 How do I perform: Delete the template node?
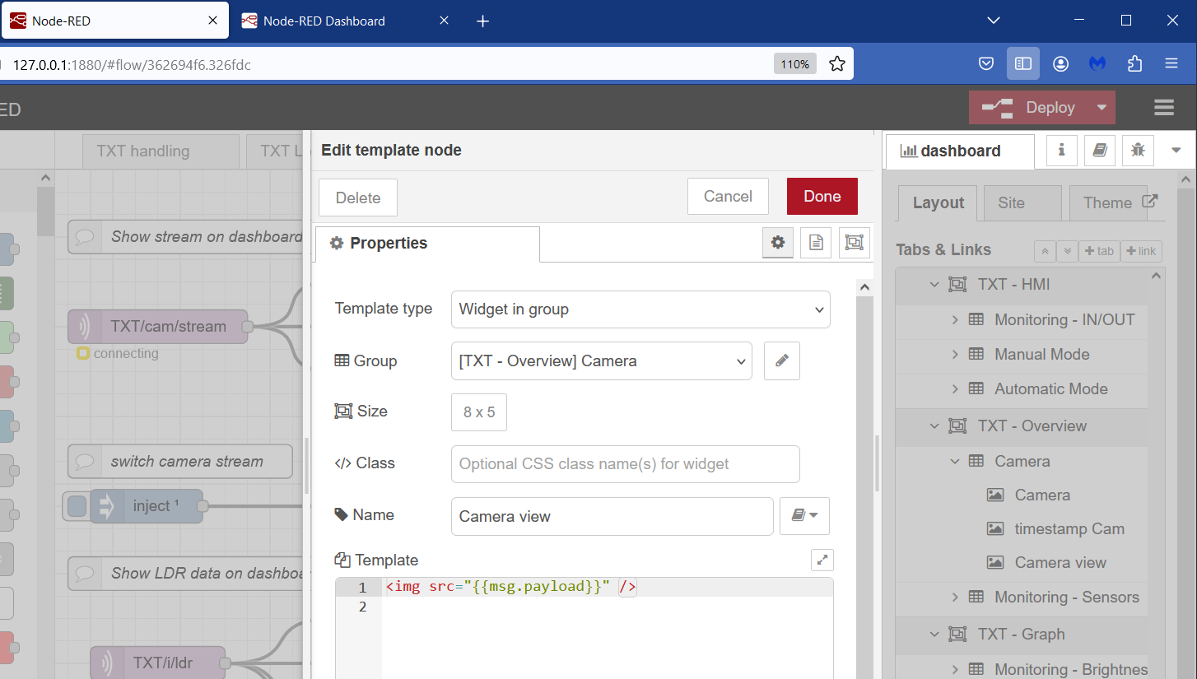pos(358,198)
